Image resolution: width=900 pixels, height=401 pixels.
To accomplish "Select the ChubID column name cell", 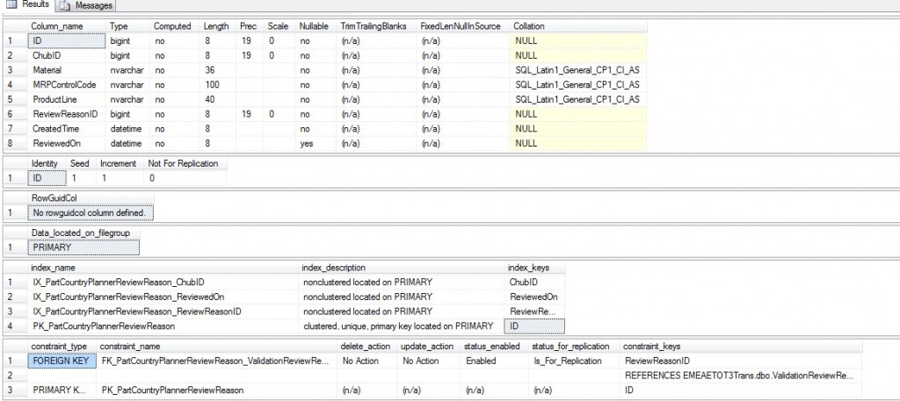I will pos(67,55).
